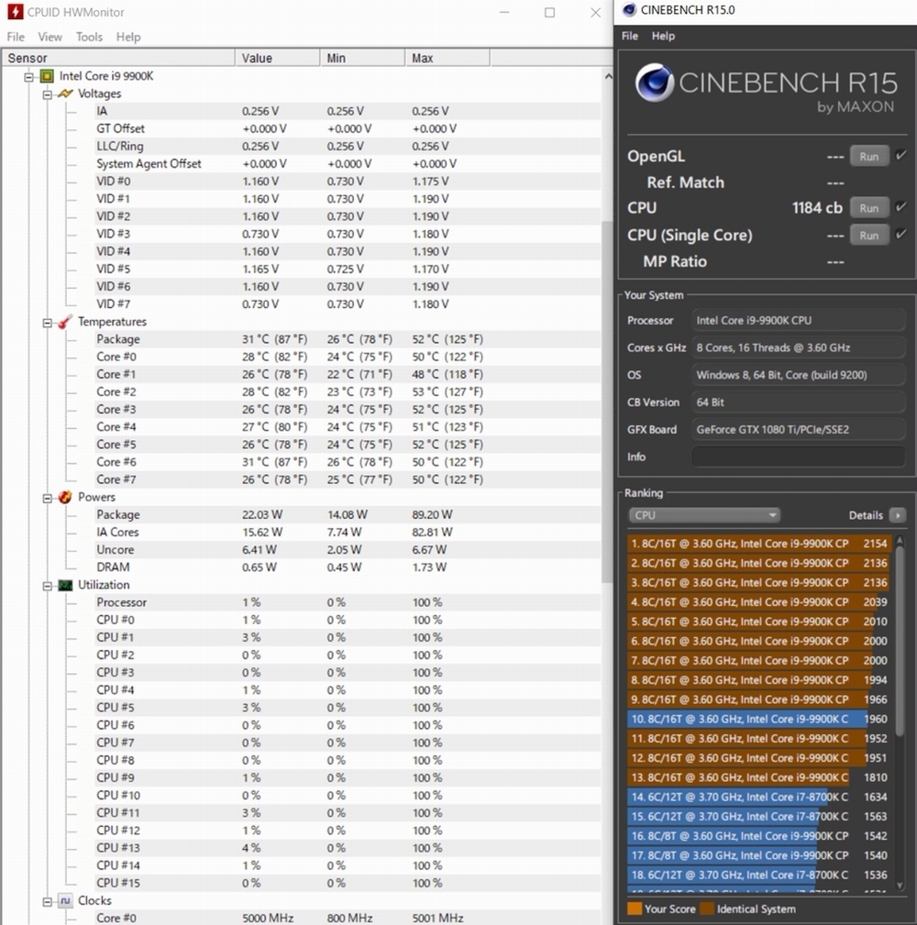Click the Min column header
This screenshot has width=917, height=925.
click(362, 58)
